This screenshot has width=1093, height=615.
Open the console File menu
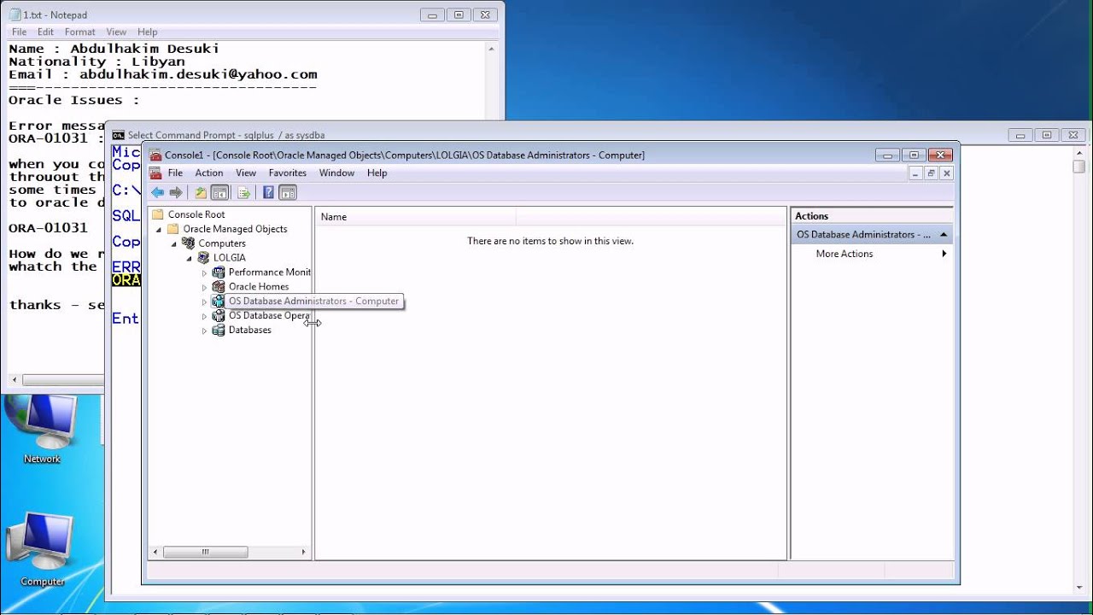[x=175, y=173]
